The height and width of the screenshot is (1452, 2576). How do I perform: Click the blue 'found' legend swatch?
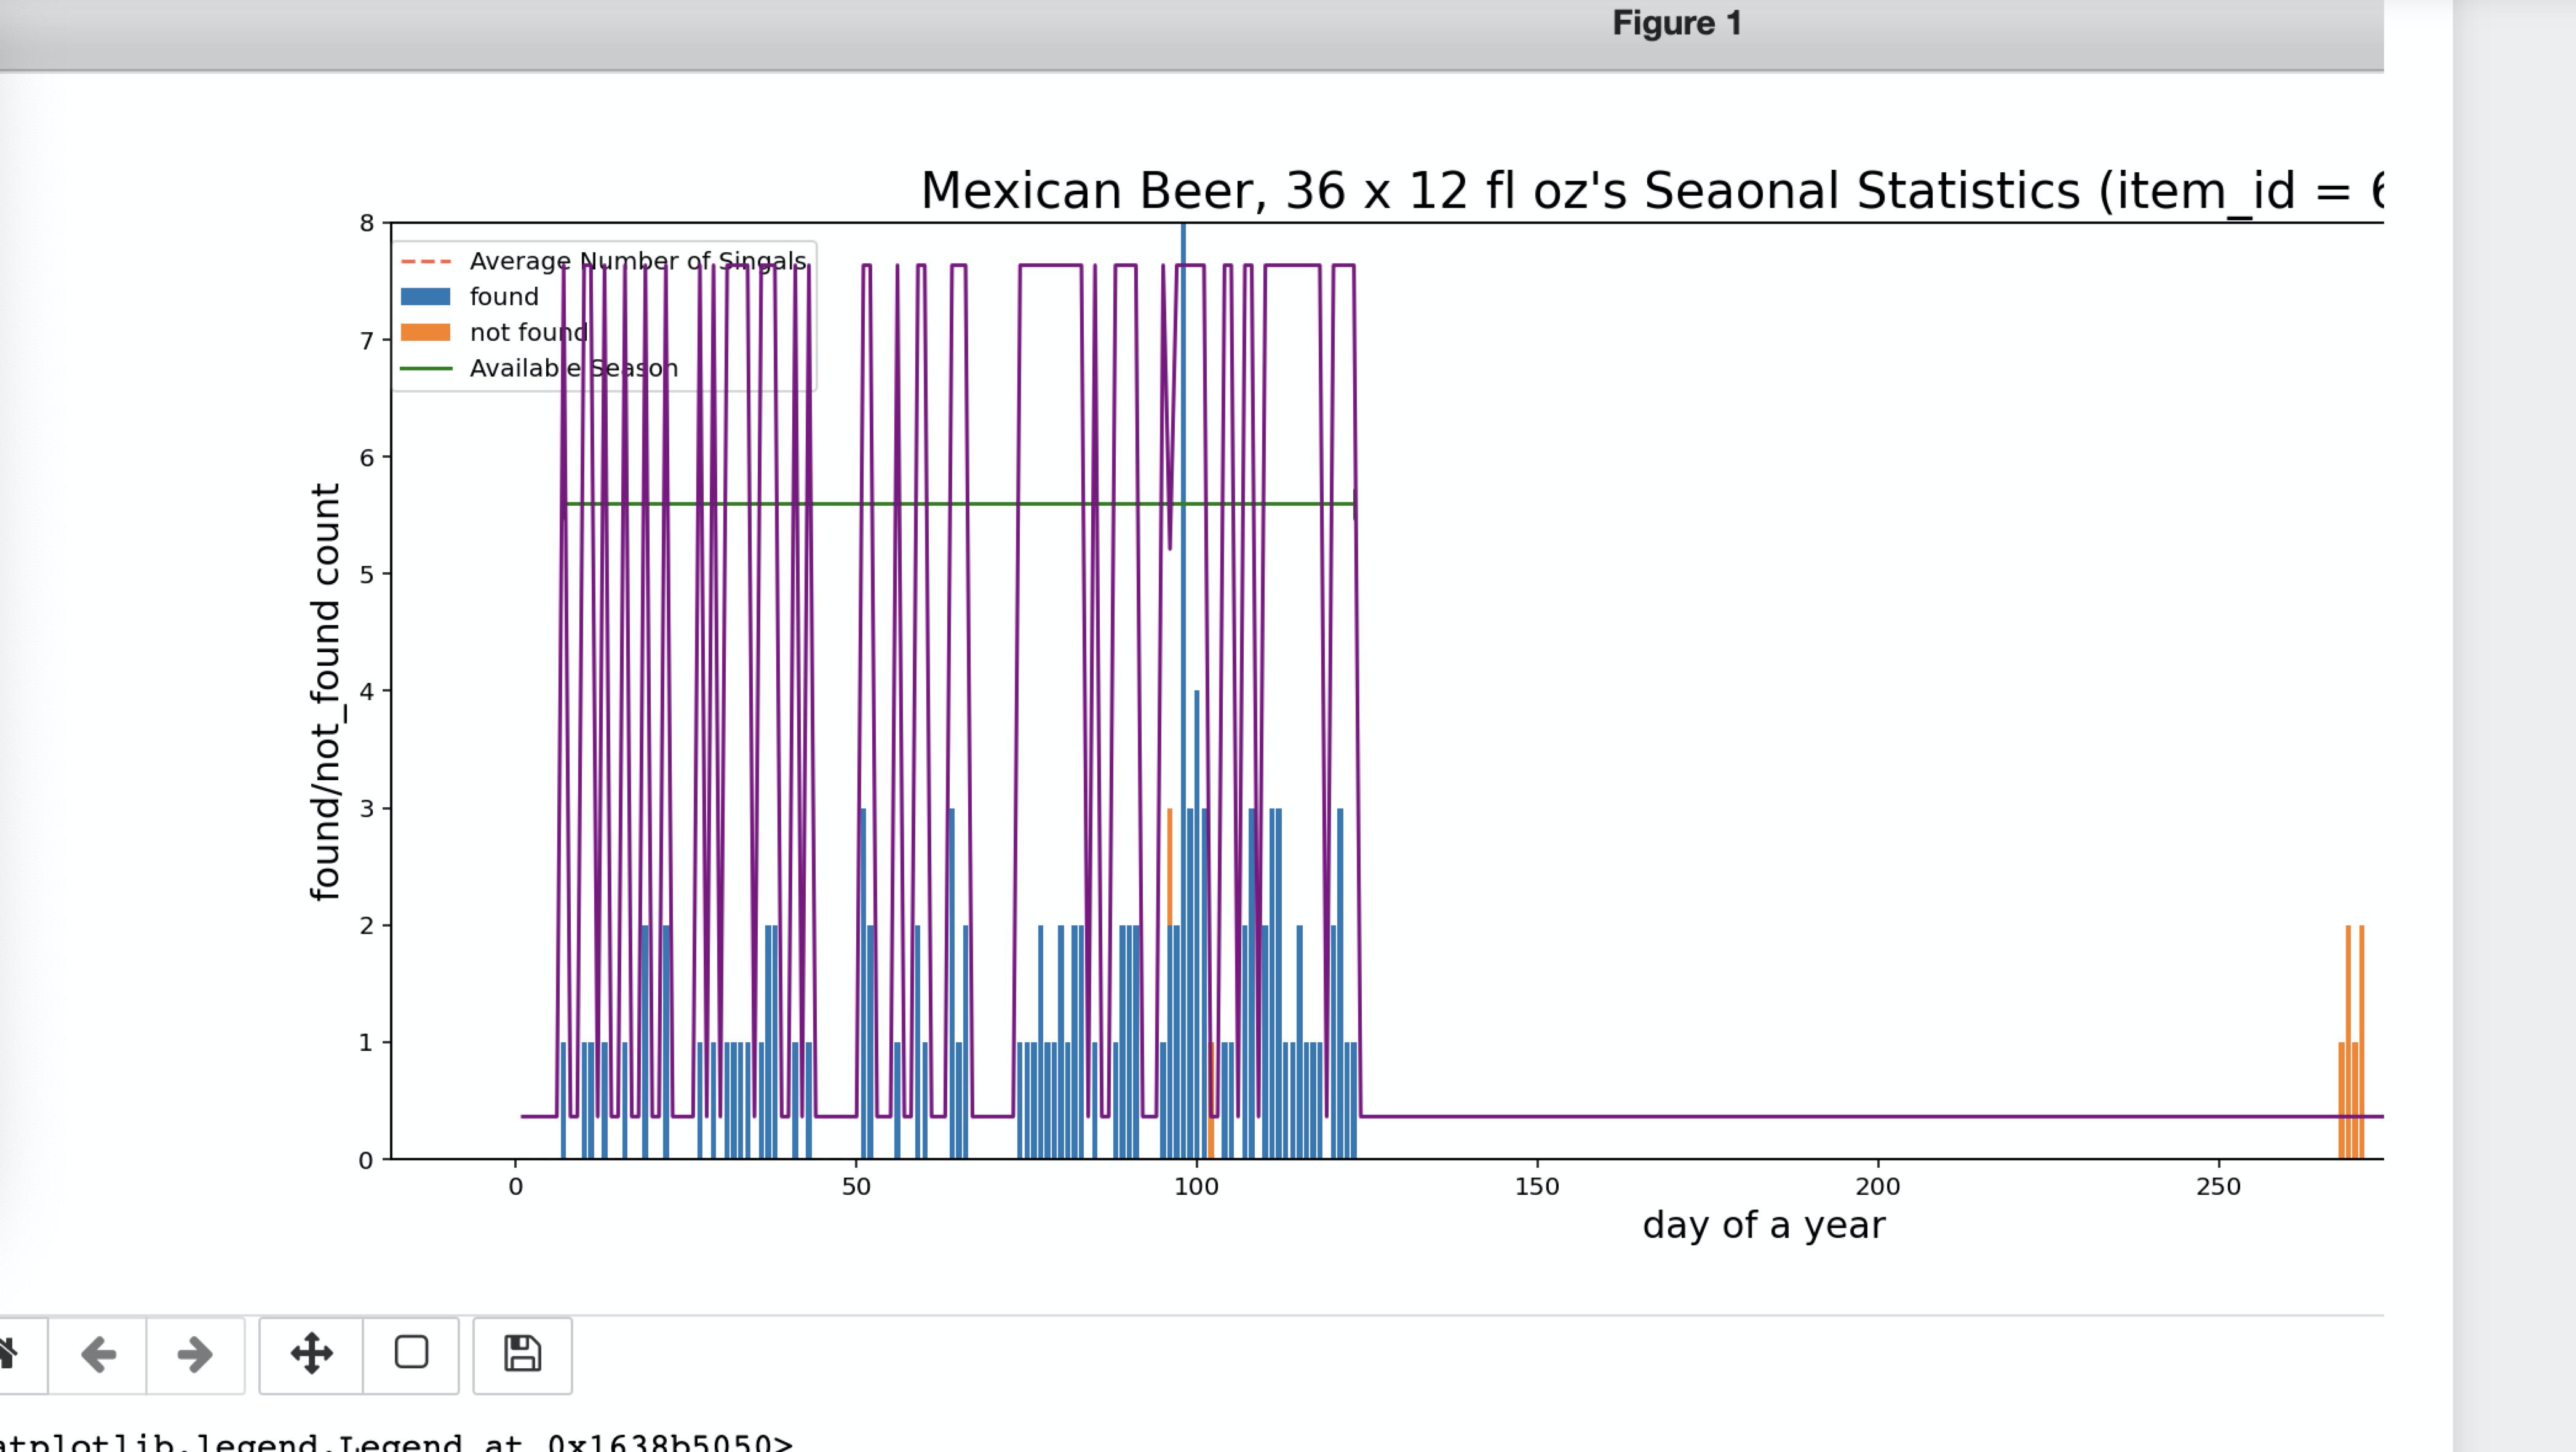click(x=425, y=297)
